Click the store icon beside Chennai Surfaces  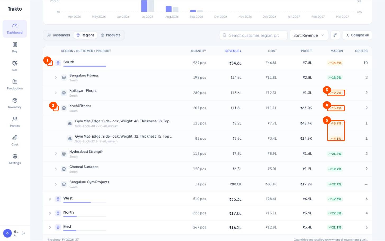pos(64,169)
